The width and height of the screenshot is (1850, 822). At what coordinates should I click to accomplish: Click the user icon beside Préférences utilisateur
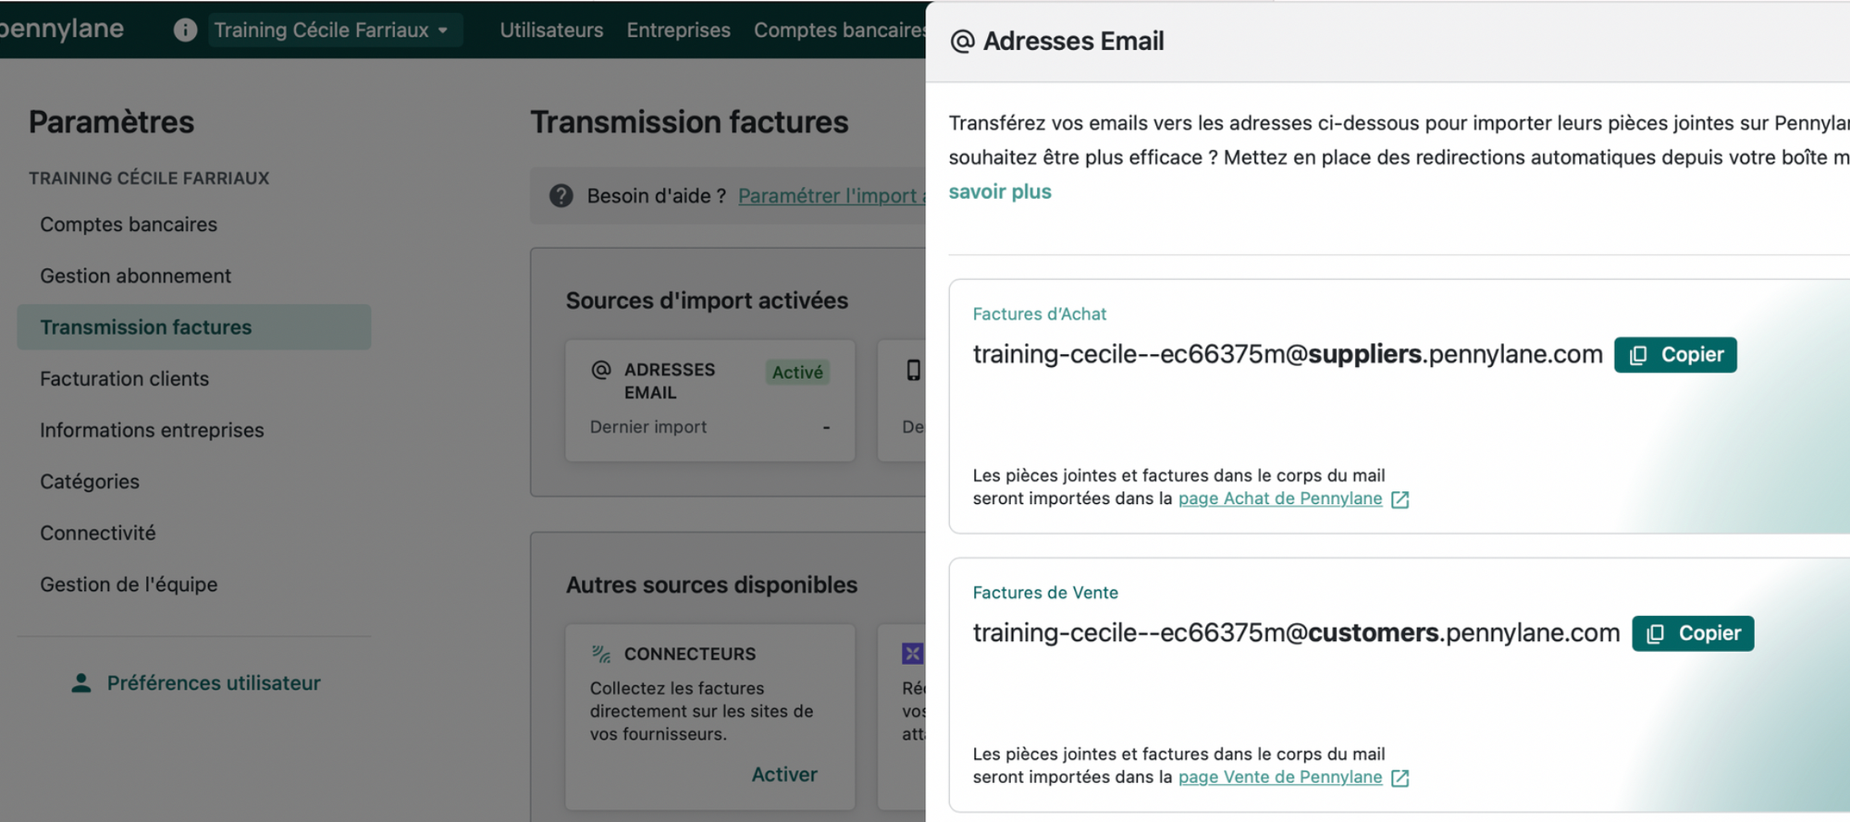81,683
